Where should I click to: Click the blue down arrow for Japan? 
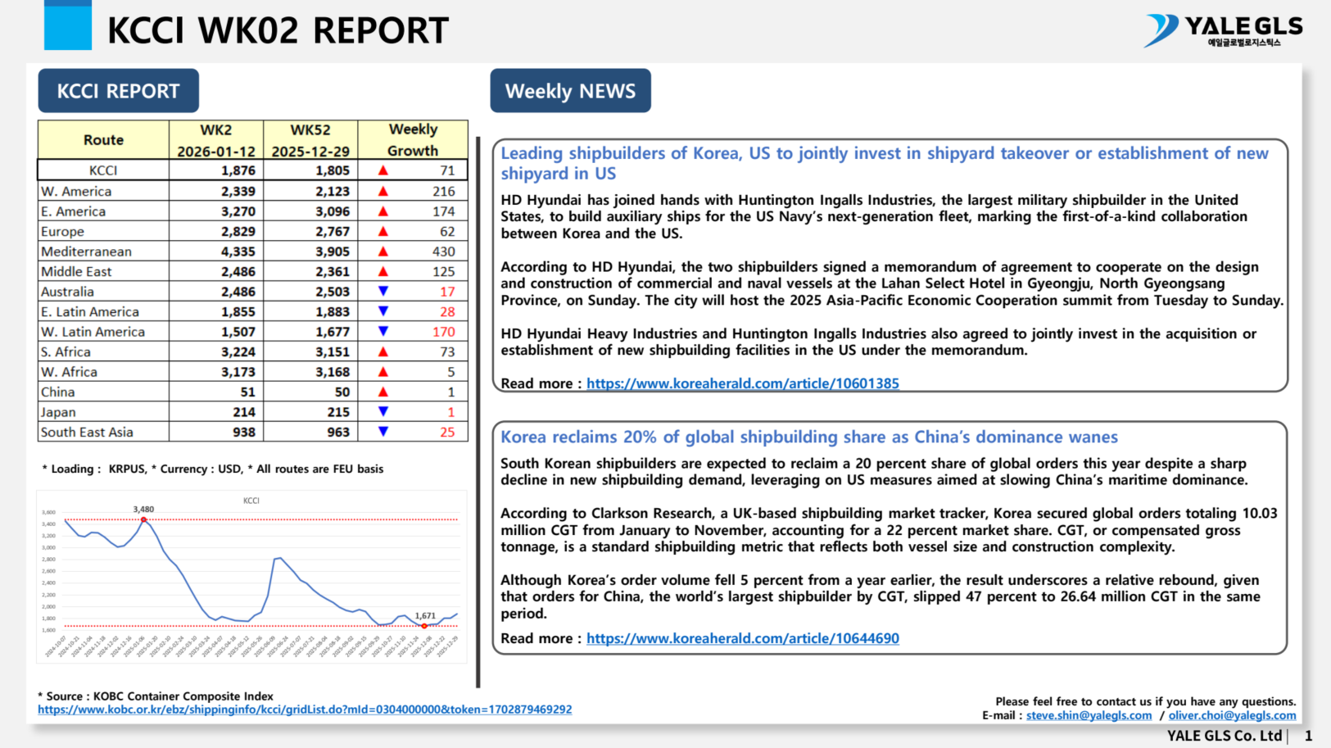tap(383, 412)
